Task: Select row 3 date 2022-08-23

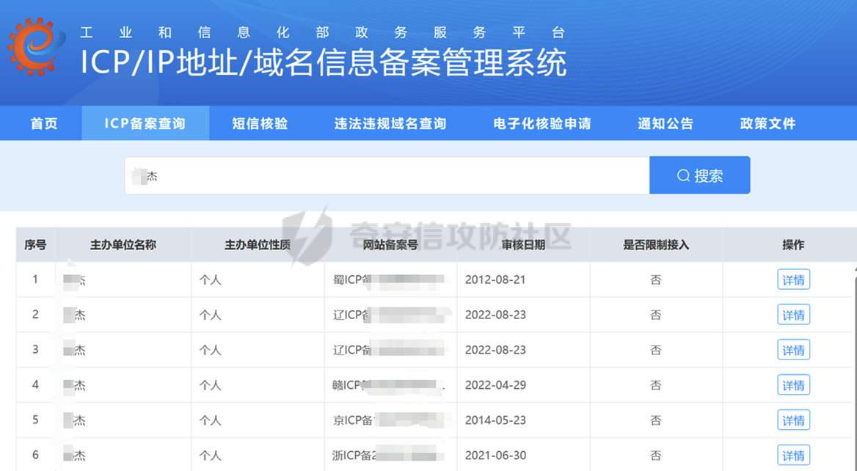Action: (495, 350)
